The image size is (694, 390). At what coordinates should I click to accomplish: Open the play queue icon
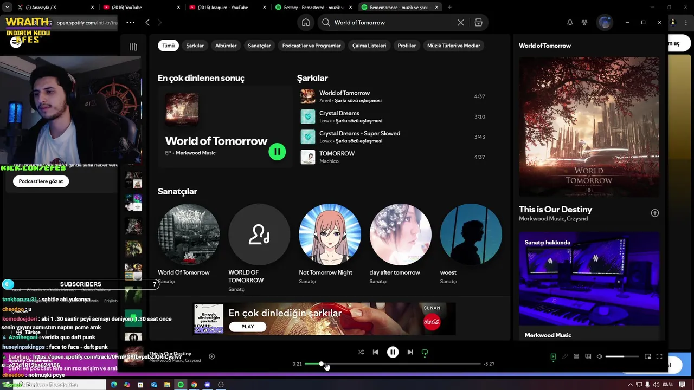(x=576, y=356)
